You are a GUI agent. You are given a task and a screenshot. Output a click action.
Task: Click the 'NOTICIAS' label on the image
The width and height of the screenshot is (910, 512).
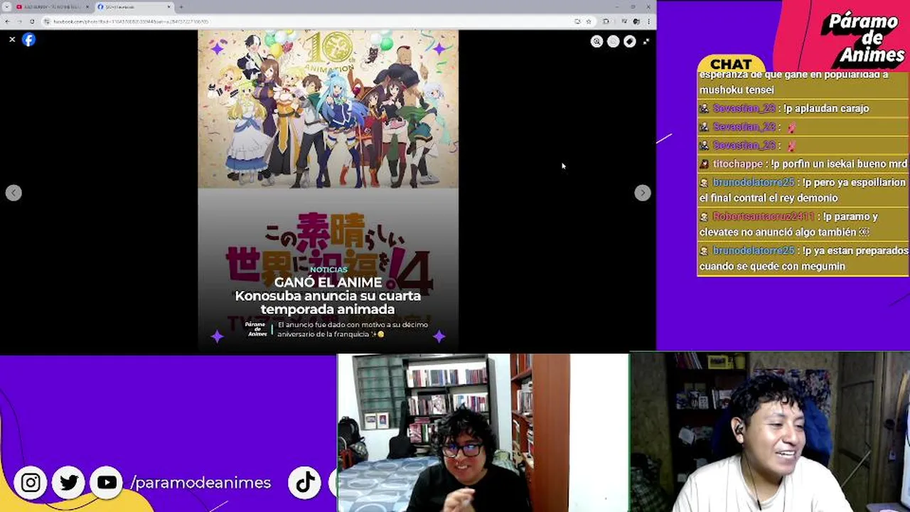pyautogui.click(x=328, y=270)
